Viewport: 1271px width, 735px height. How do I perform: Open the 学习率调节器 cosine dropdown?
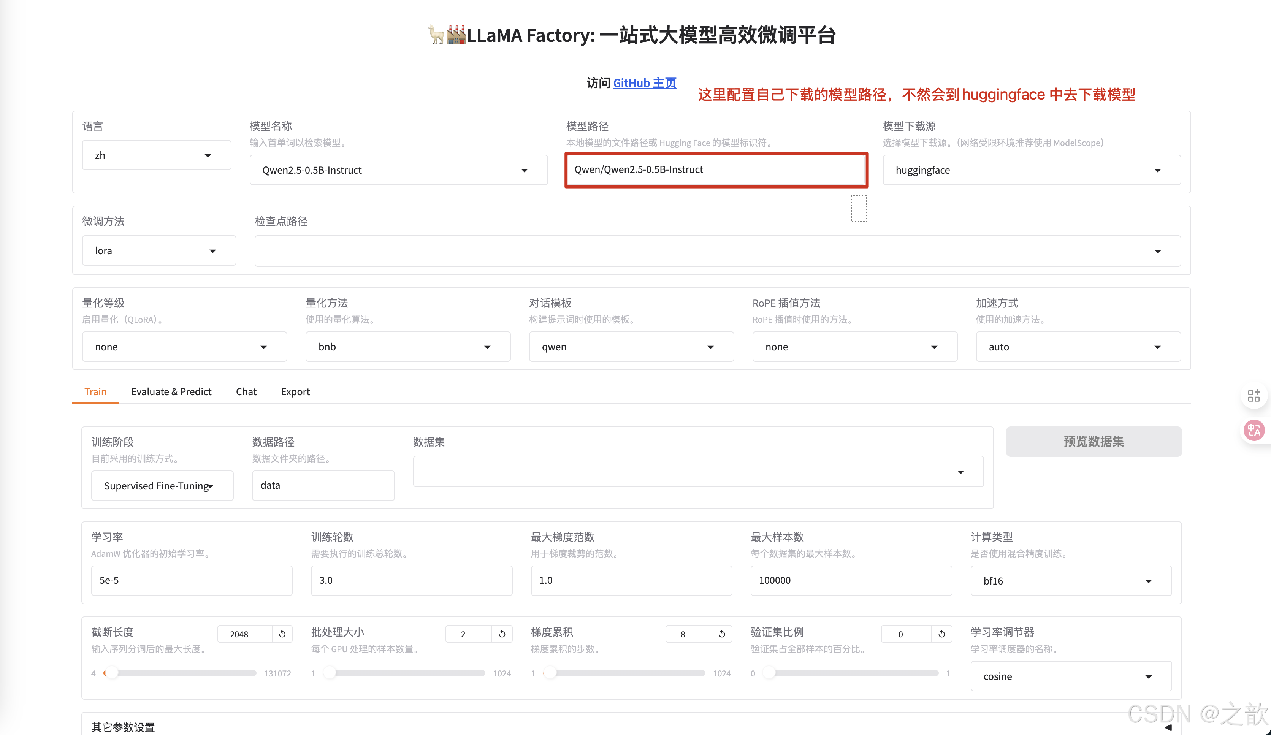coord(1071,676)
